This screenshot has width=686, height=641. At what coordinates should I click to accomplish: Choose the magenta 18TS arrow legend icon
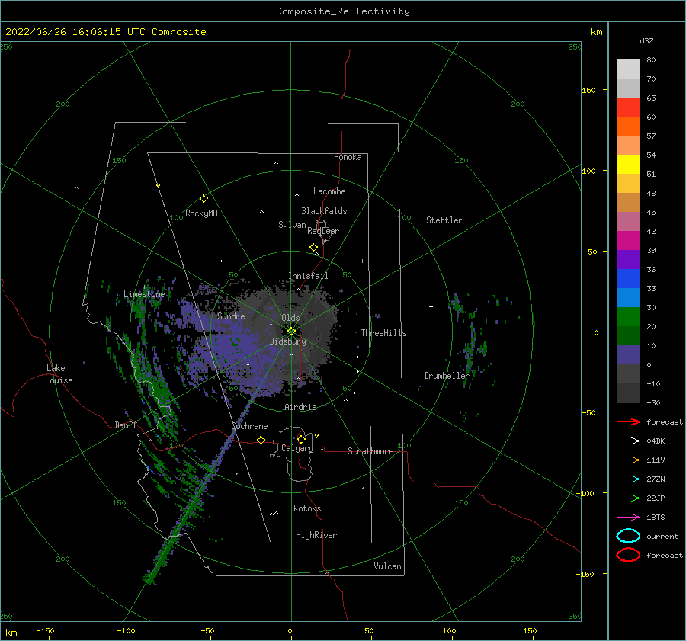[628, 517]
